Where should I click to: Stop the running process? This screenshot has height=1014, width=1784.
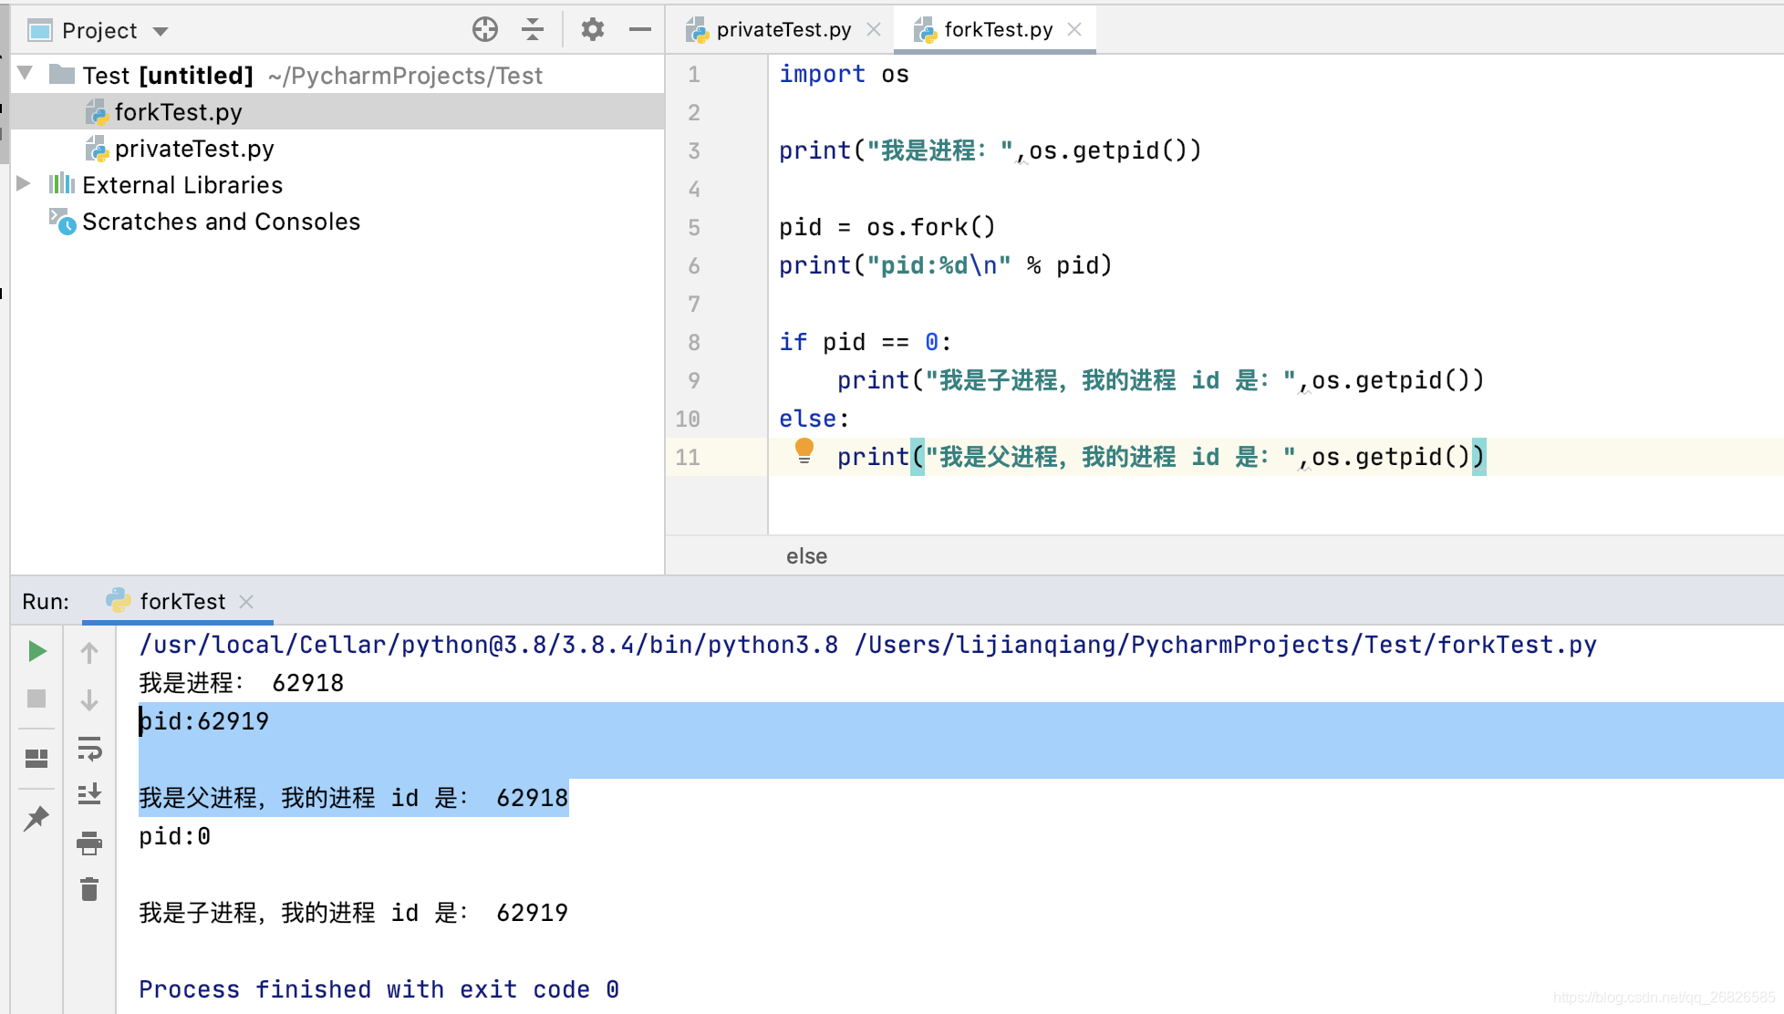tap(37, 699)
